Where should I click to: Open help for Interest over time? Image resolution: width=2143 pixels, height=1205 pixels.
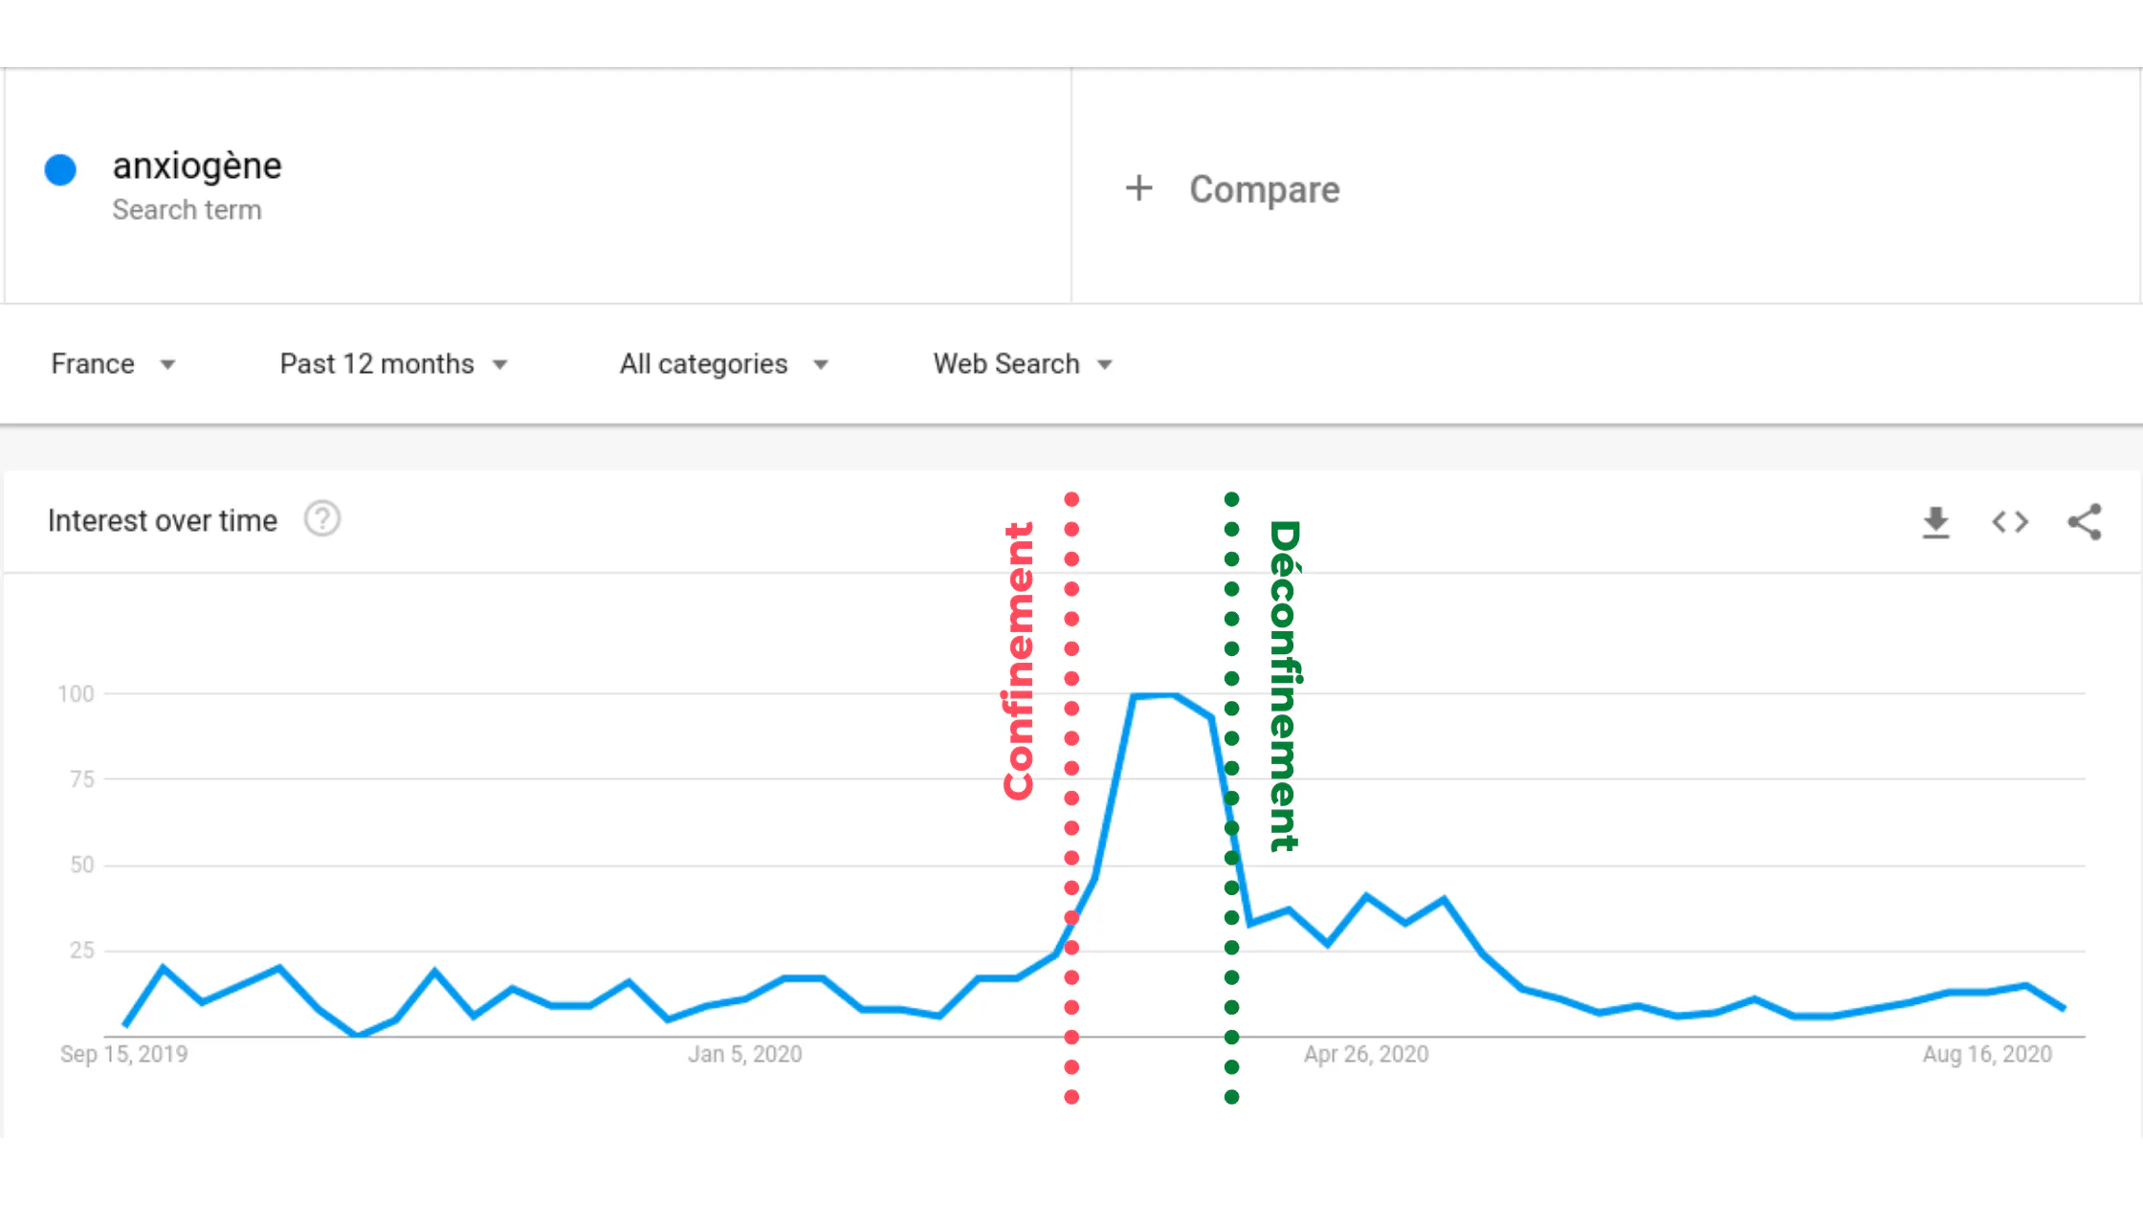pos(322,519)
